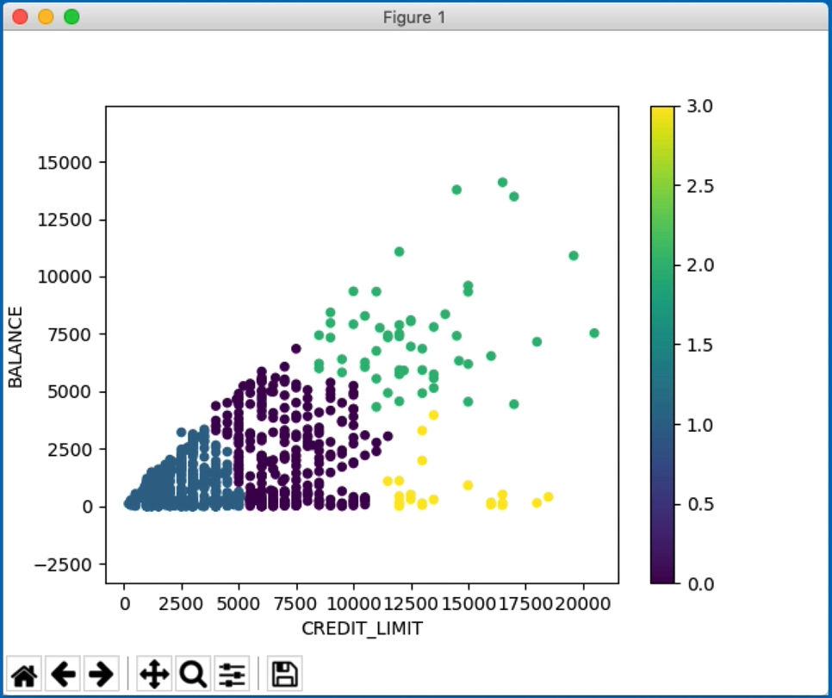The width and height of the screenshot is (832, 698).
Task: Close the Figure 1 window
Action: (x=20, y=17)
